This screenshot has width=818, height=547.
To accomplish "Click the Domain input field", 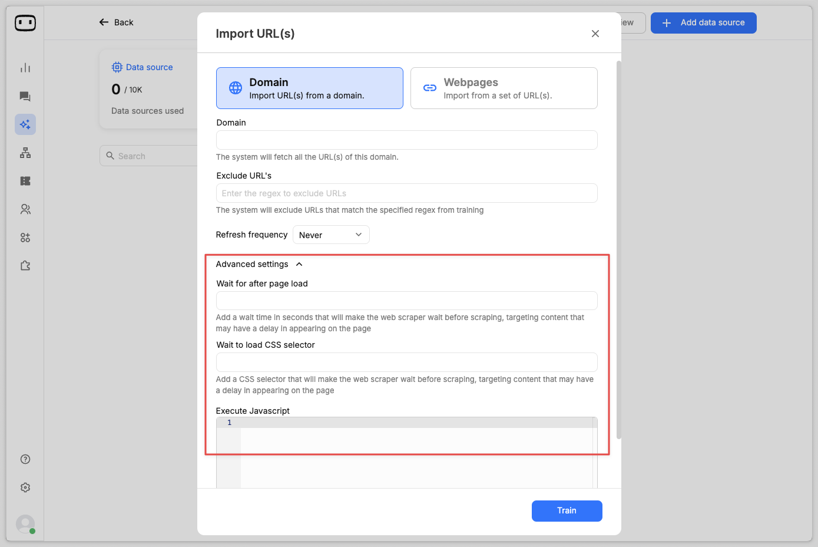I will (x=406, y=140).
